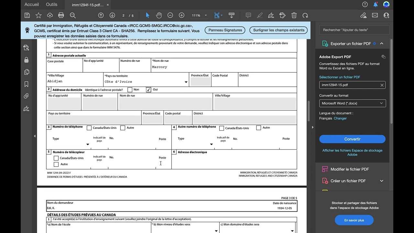The height and width of the screenshot is (233, 414).
Task: Open the phone Type dropdown in section 3
Action: (88, 144)
